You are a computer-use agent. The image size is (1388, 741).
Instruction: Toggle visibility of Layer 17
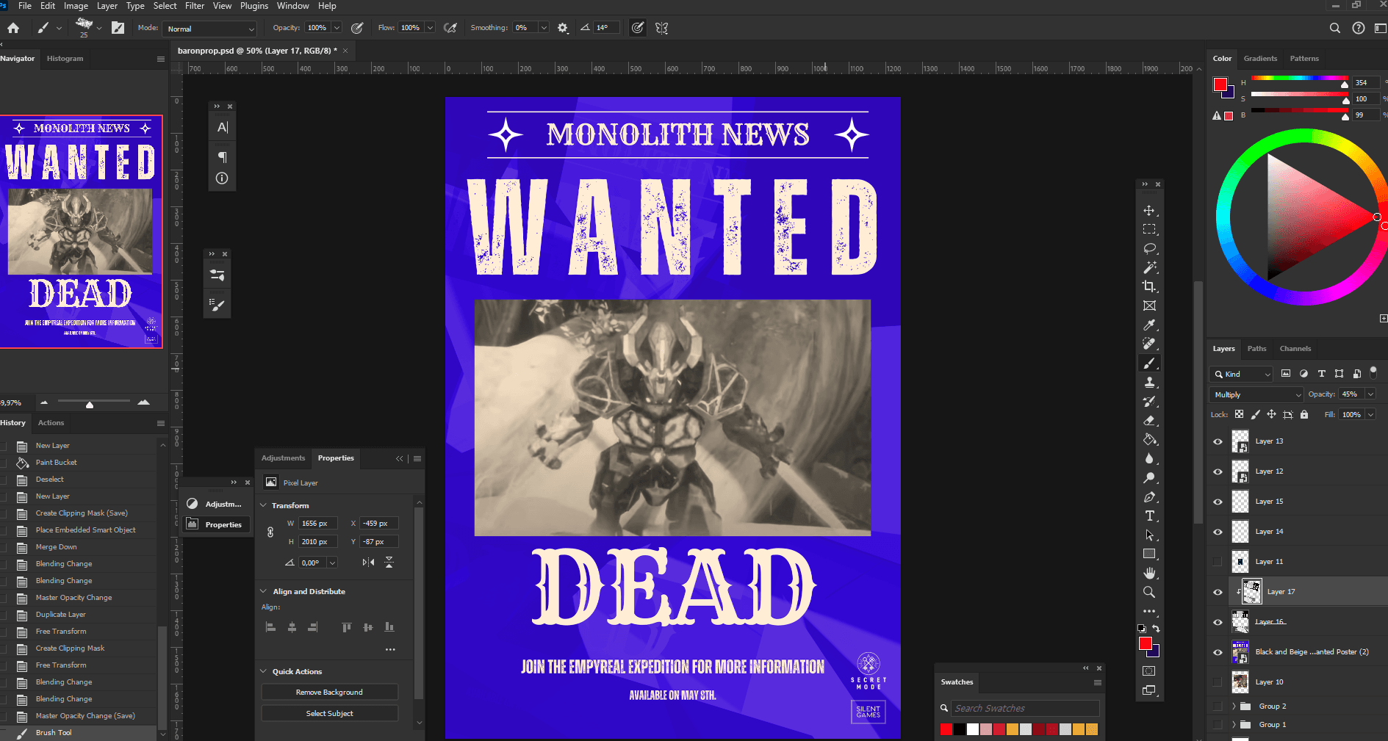pos(1218,592)
